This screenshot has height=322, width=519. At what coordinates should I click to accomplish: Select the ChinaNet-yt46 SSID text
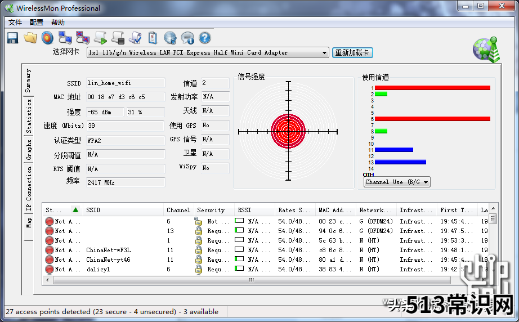tap(108, 260)
